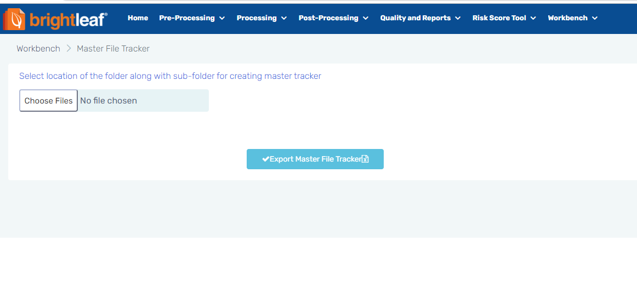Expand the Workbench navbar chevron
Viewport: 637px width, 287px height.
click(595, 18)
